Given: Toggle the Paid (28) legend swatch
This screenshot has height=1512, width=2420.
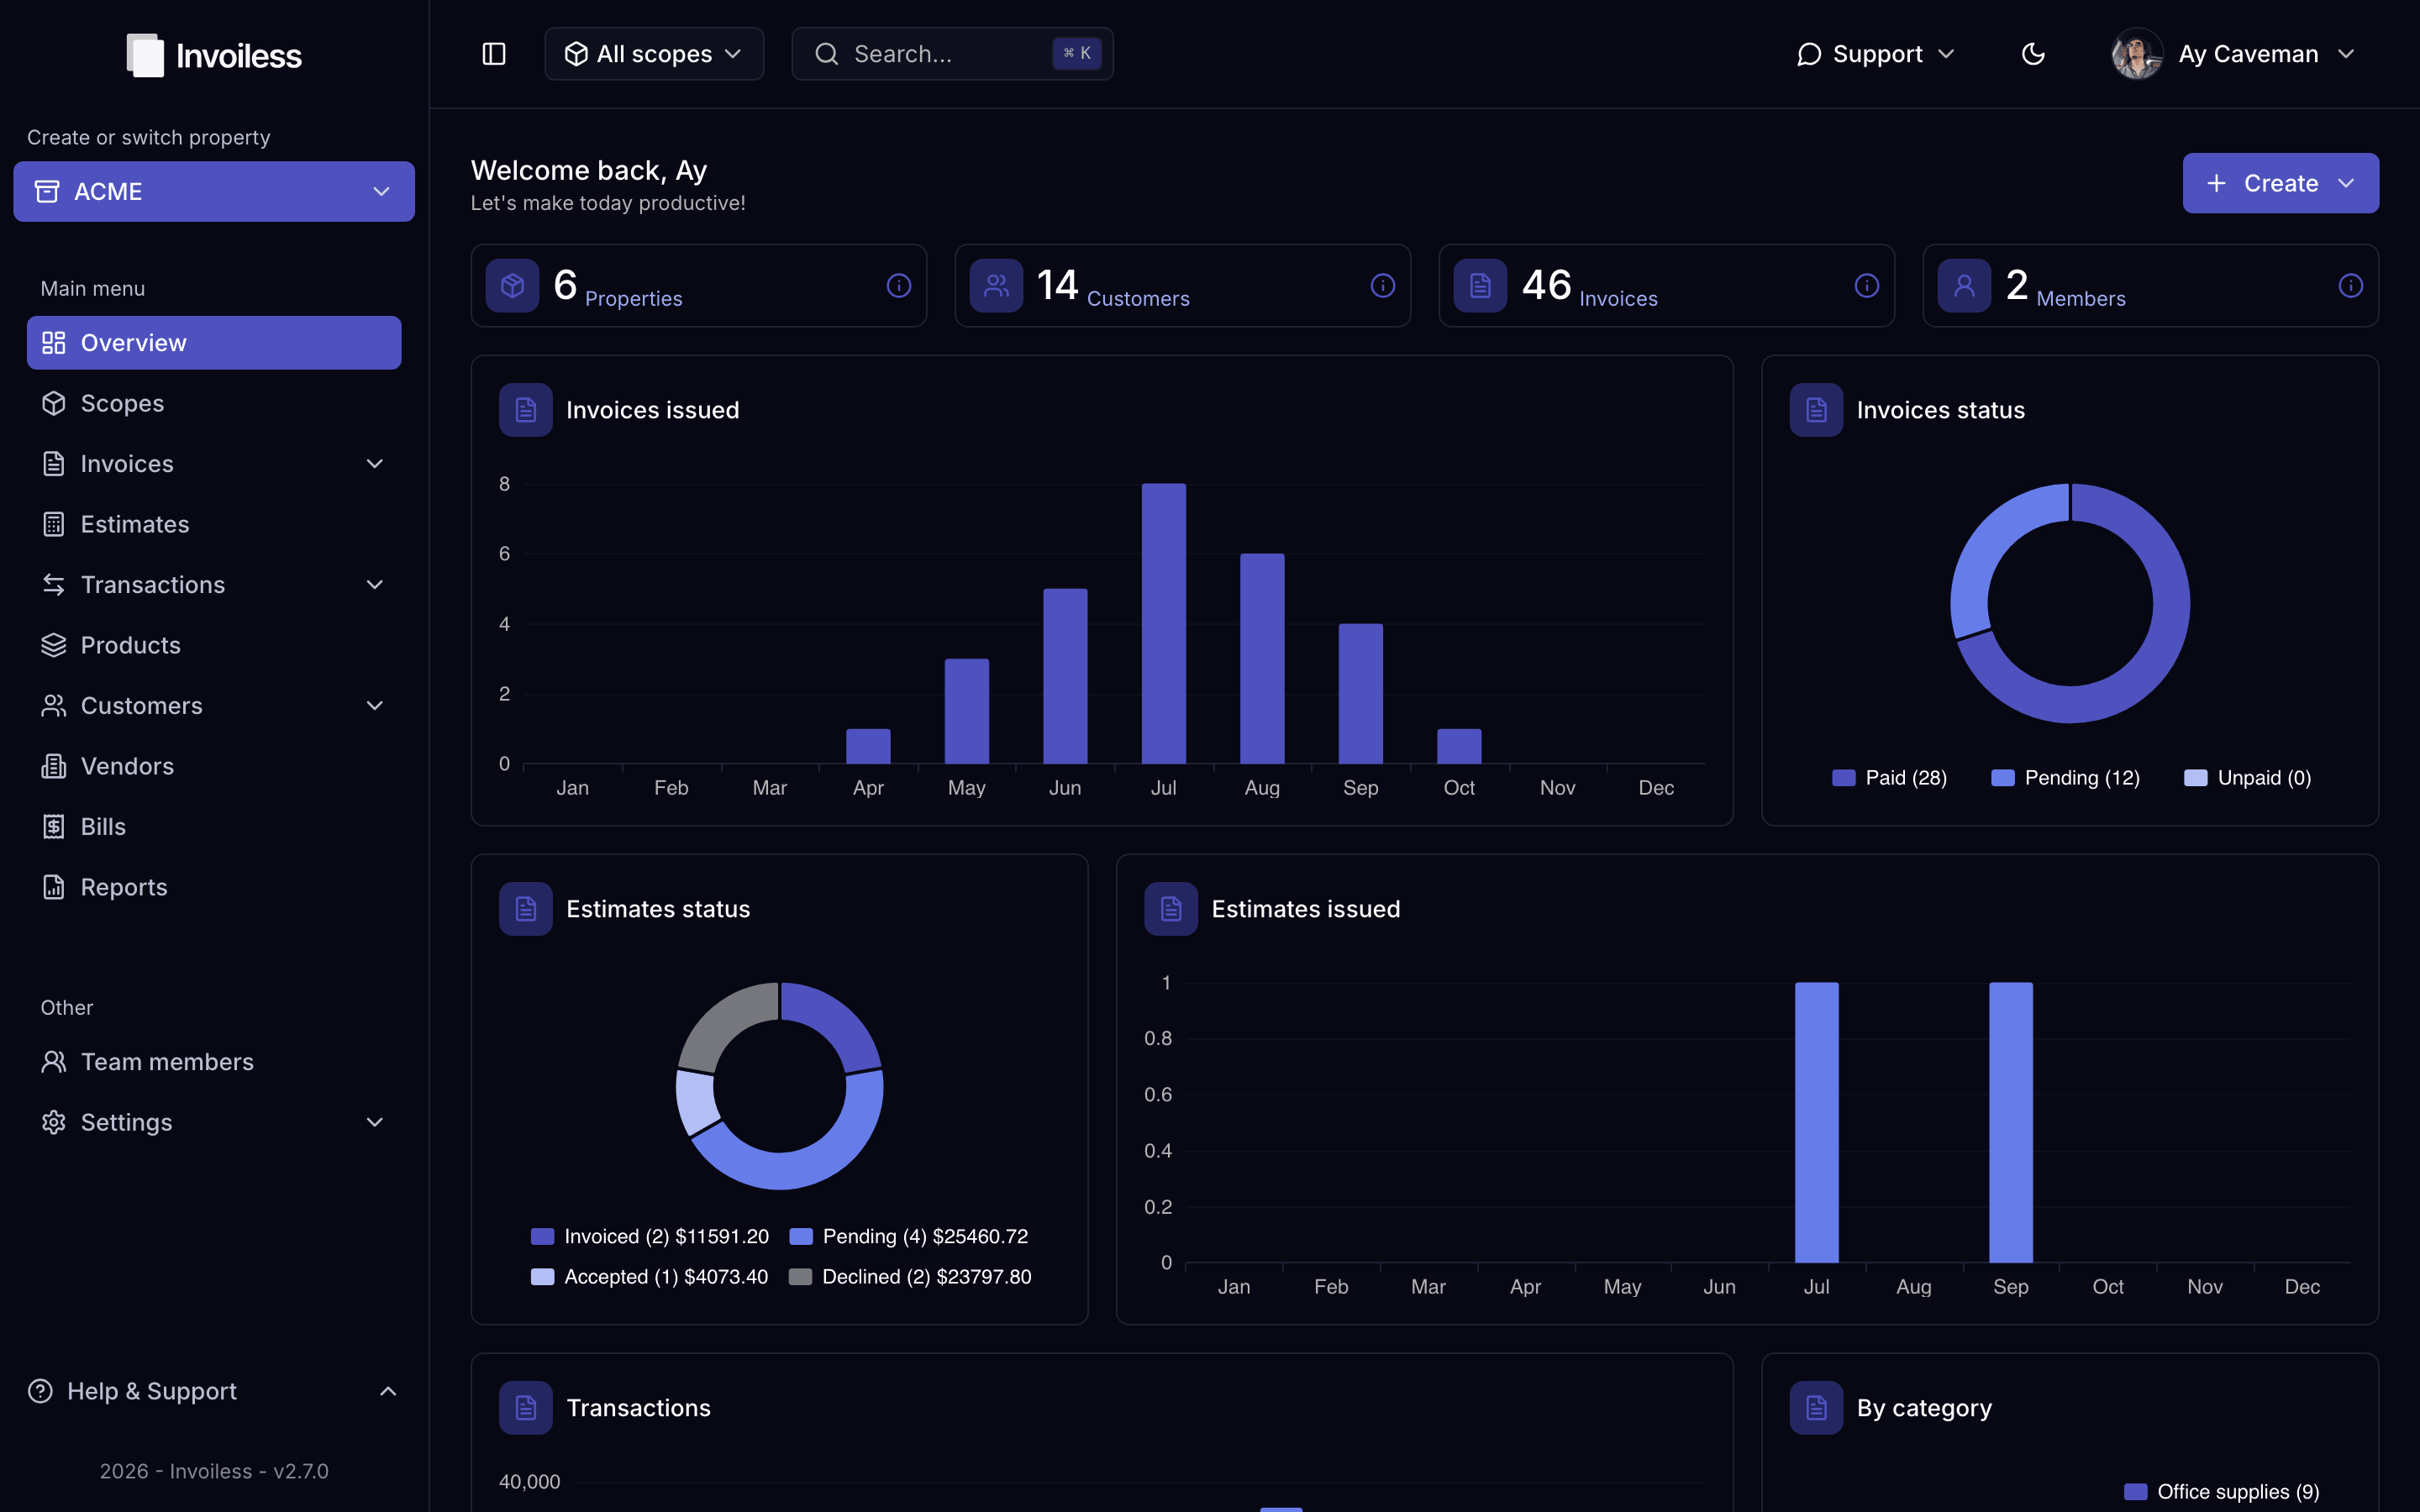Looking at the screenshot, I should 1844,778.
